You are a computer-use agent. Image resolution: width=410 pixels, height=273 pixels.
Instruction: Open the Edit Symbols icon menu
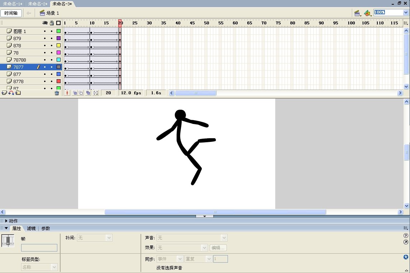(x=367, y=13)
